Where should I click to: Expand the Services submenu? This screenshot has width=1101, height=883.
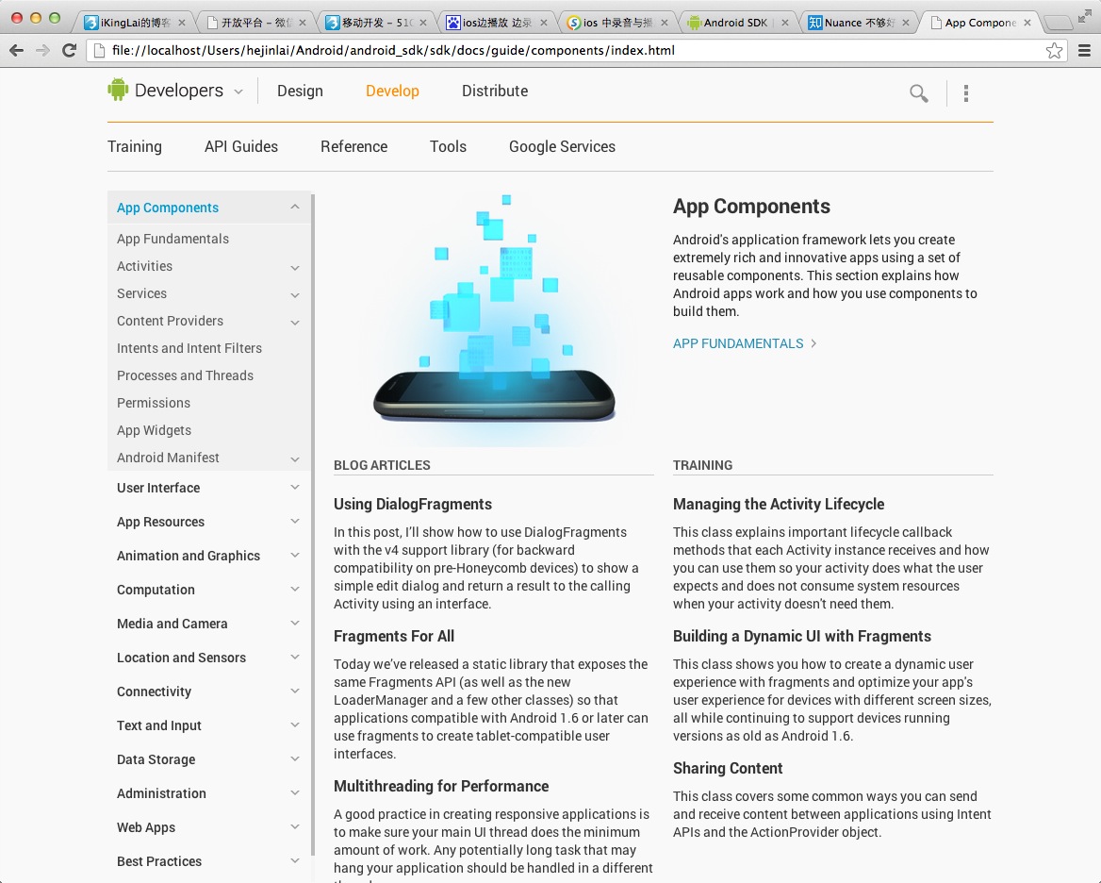click(295, 295)
